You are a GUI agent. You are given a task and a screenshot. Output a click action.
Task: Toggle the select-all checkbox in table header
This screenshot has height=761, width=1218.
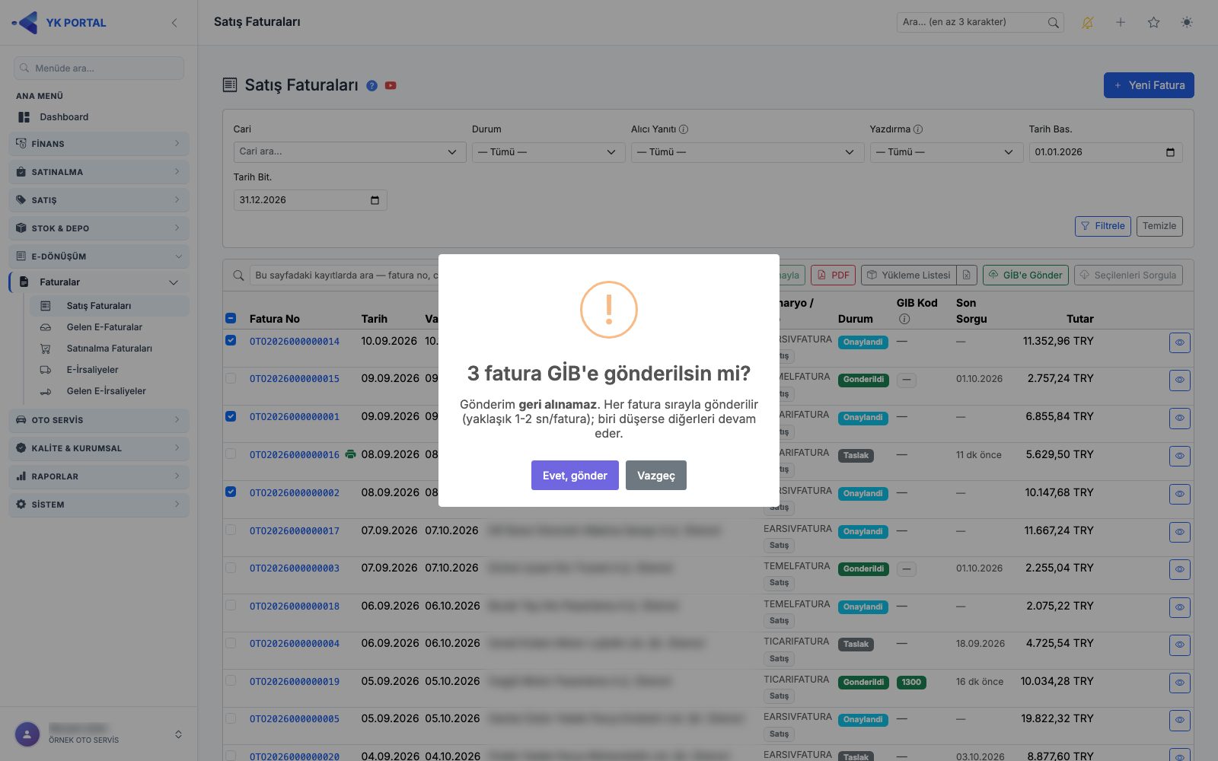[x=231, y=319]
